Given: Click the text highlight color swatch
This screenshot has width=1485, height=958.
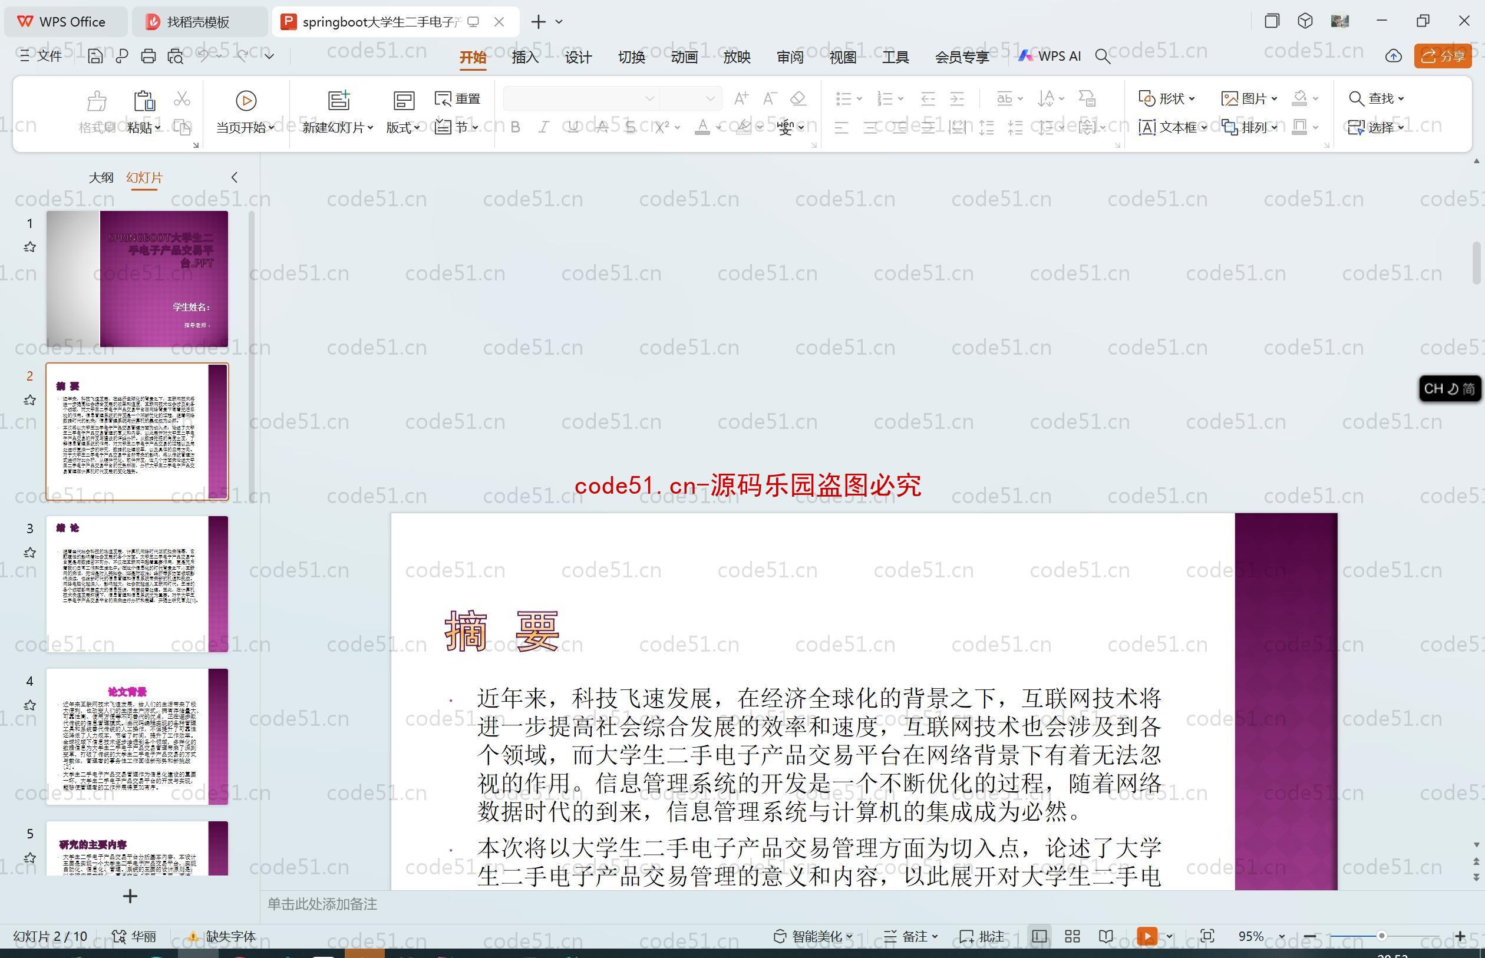Looking at the screenshot, I should [743, 127].
